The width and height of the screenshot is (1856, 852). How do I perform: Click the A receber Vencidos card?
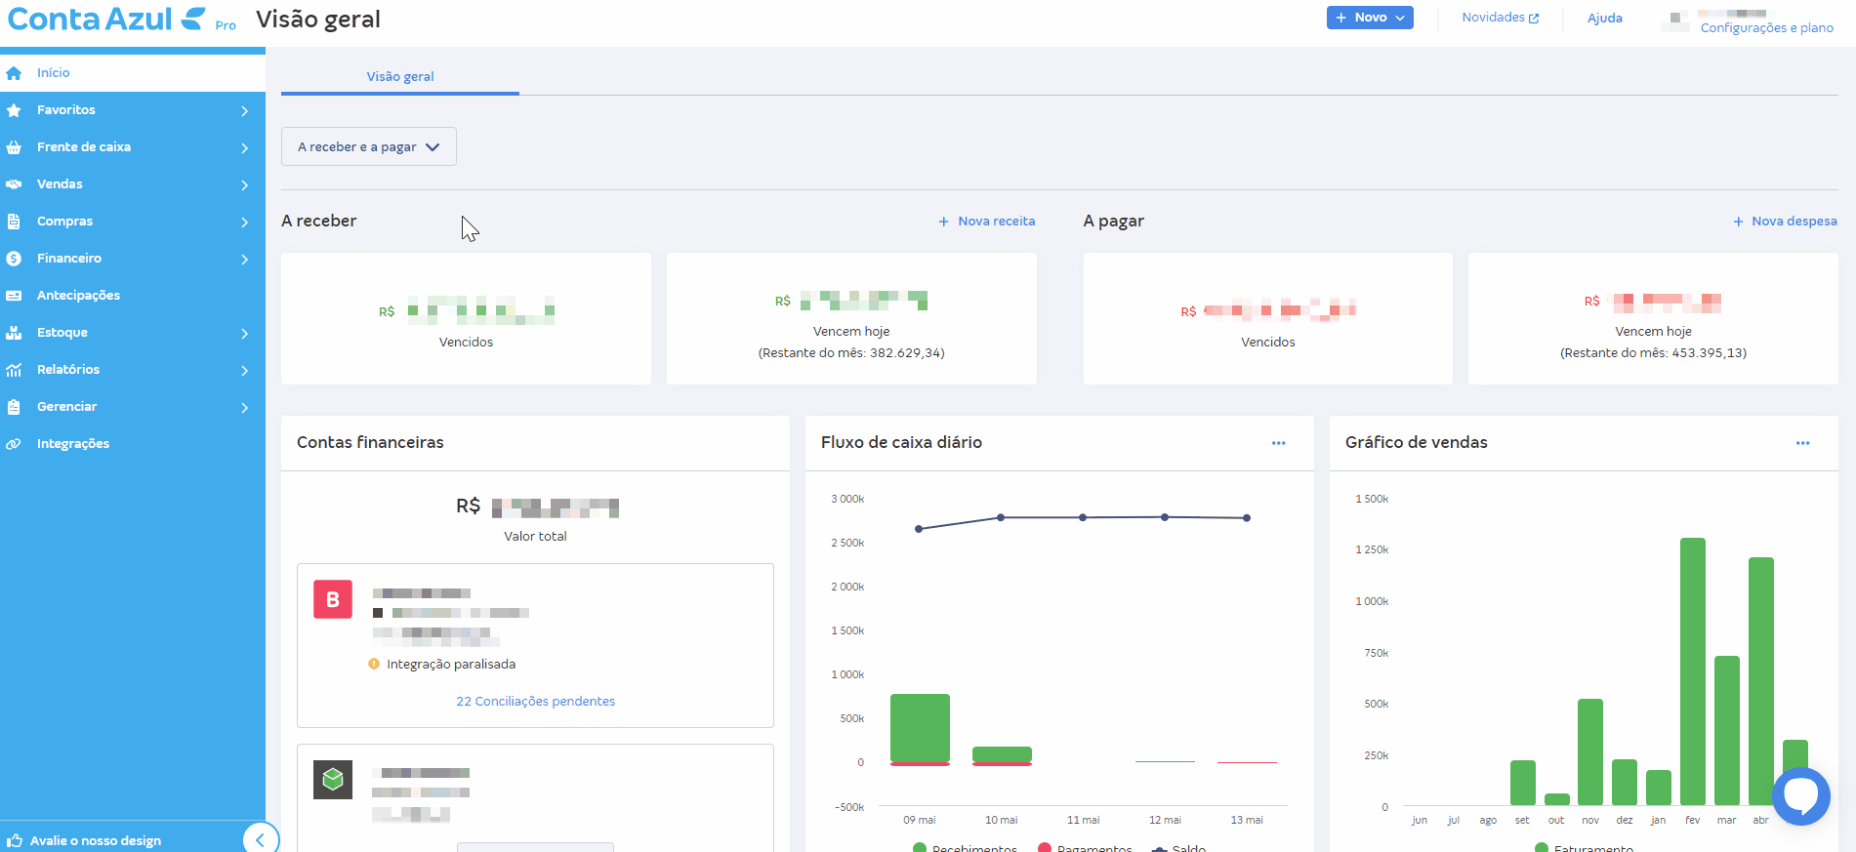(466, 318)
